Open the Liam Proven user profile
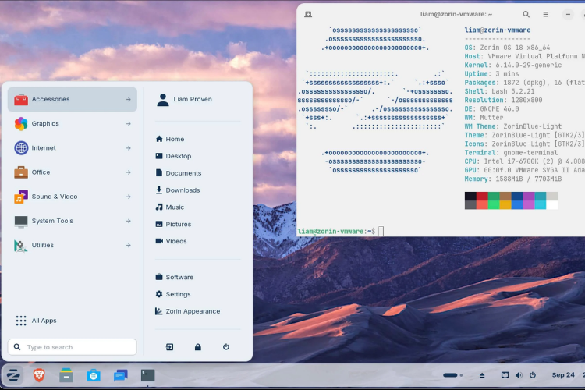 [184, 99]
